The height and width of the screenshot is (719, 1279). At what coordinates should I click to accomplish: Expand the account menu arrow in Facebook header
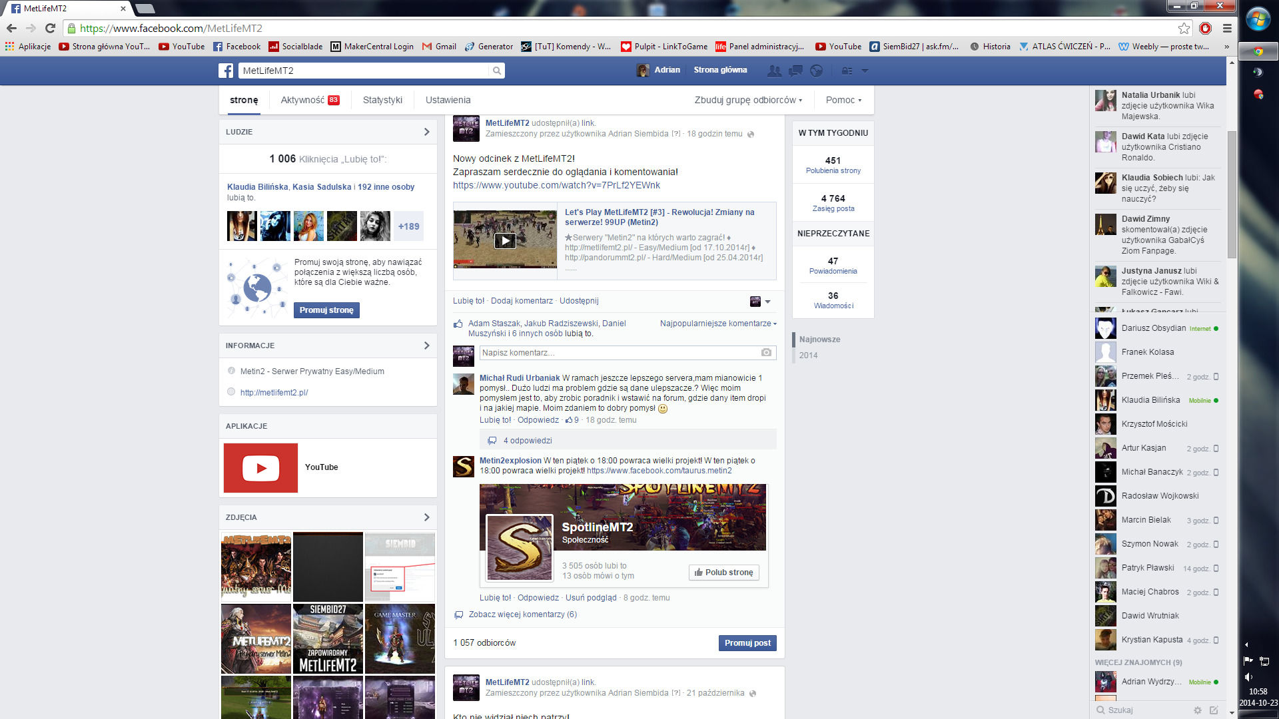(x=865, y=71)
